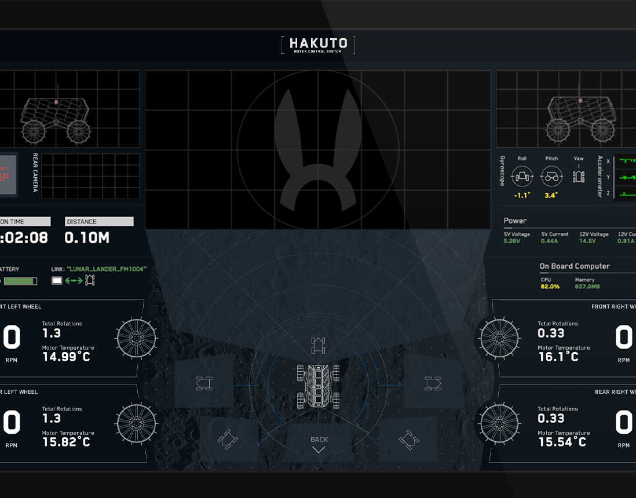This screenshot has width=636, height=498.
Task: Click the front left wheel icon
Action: pos(136,338)
